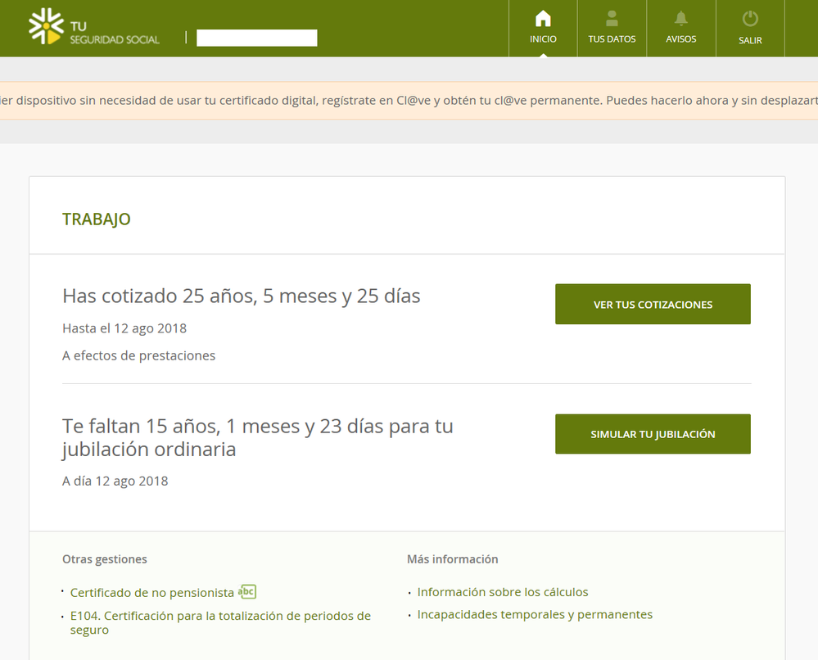Screen dimensions: 818x660
Task: Select the SALIR label in the navigation bar
Action: click(750, 40)
